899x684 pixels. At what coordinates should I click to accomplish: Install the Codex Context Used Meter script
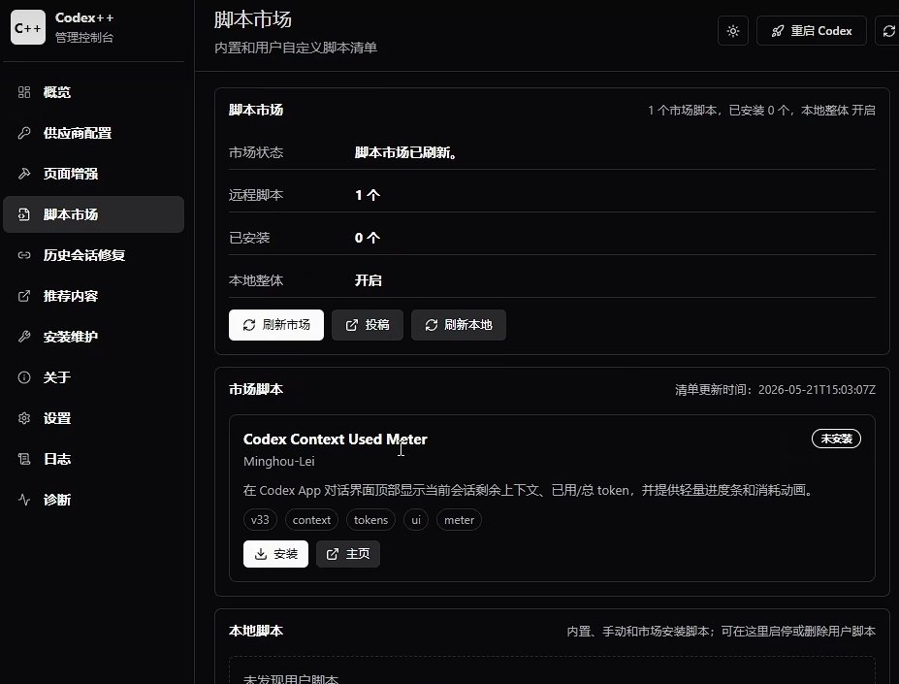pos(275,554)
